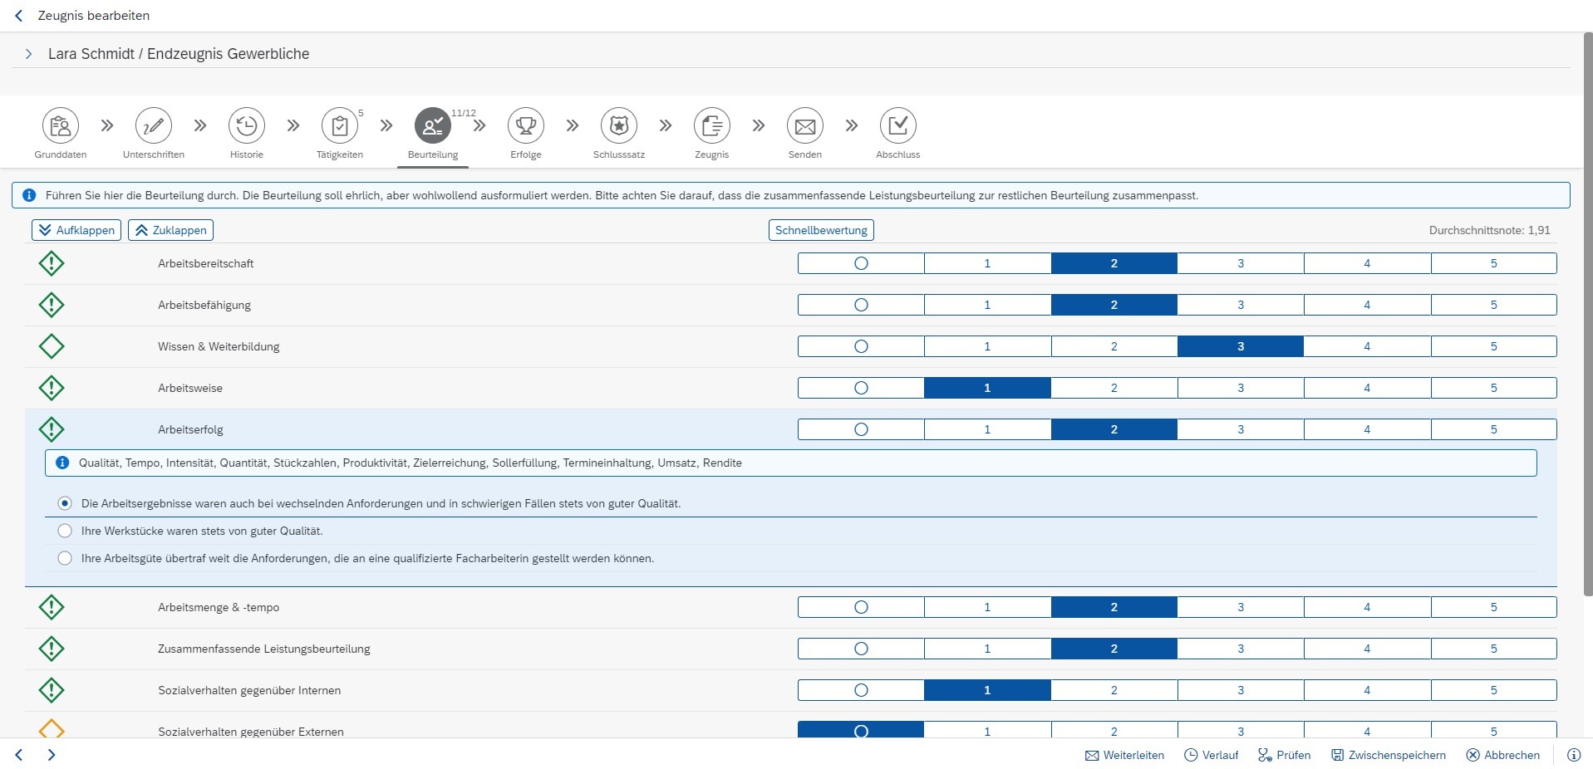
Task: Switch to the Senden step label
Action: click(x=805, y=154)
